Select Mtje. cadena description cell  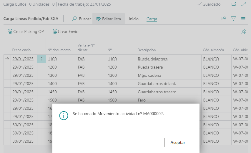pyautogui.click(x=169, y=75)
